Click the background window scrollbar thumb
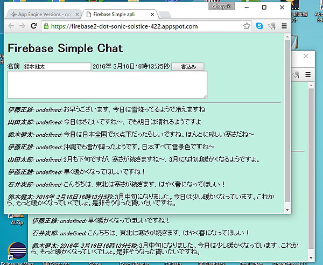 [311, 169]
